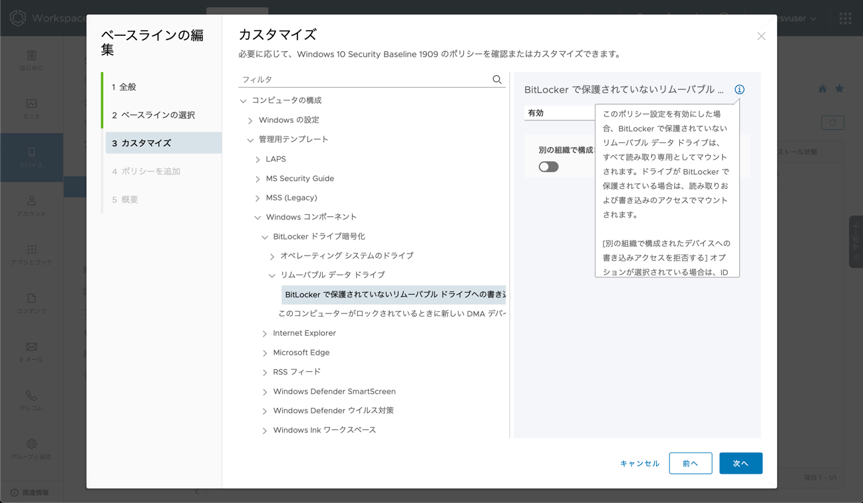
Task: Expand Windows Defender ウイルス対策 node
Action: [265, 411]
